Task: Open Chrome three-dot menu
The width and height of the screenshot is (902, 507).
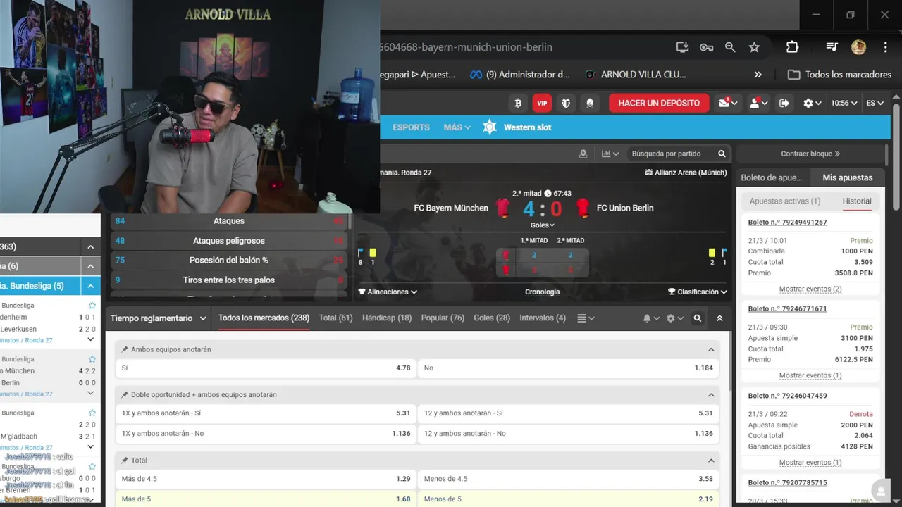Action: 885,47
